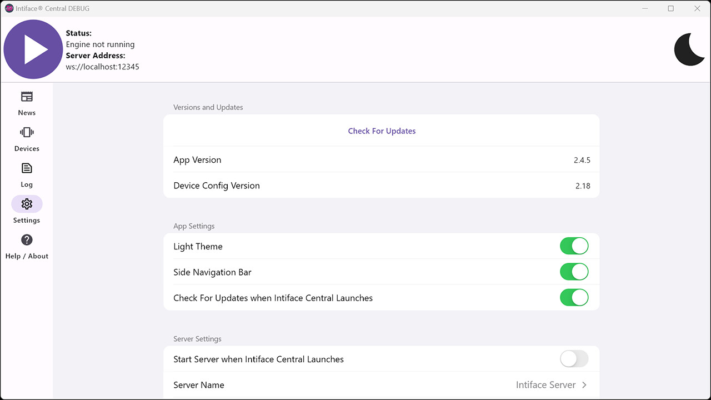Click the ws://localhost:12345 server address
This screenshot has height=400, width=711.
coord(102,67)
